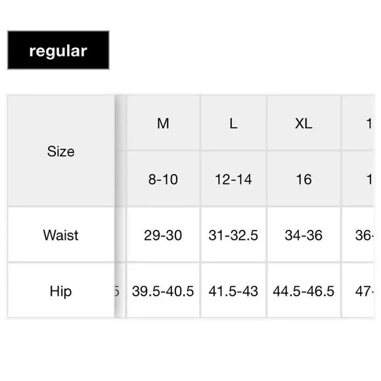Select hip value 41.5-43
The width and height of the screenshot is (381, 381).
tap(233, 290)
